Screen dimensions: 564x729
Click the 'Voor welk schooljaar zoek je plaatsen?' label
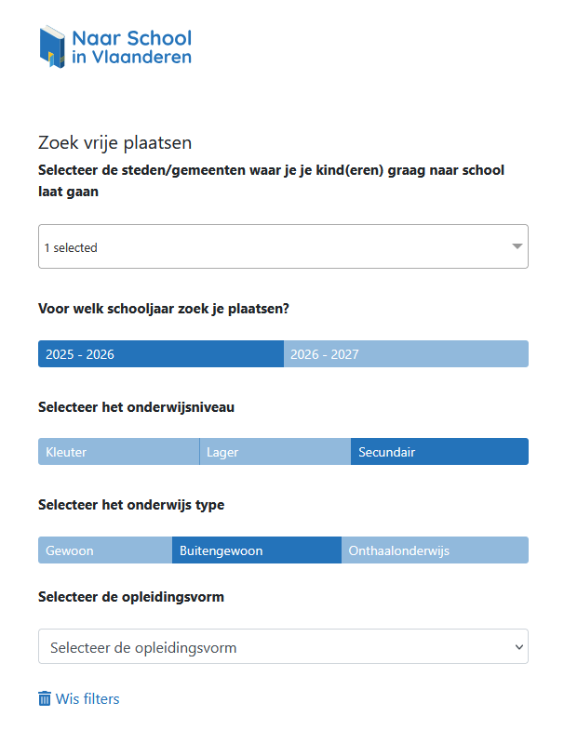[163, 309]
